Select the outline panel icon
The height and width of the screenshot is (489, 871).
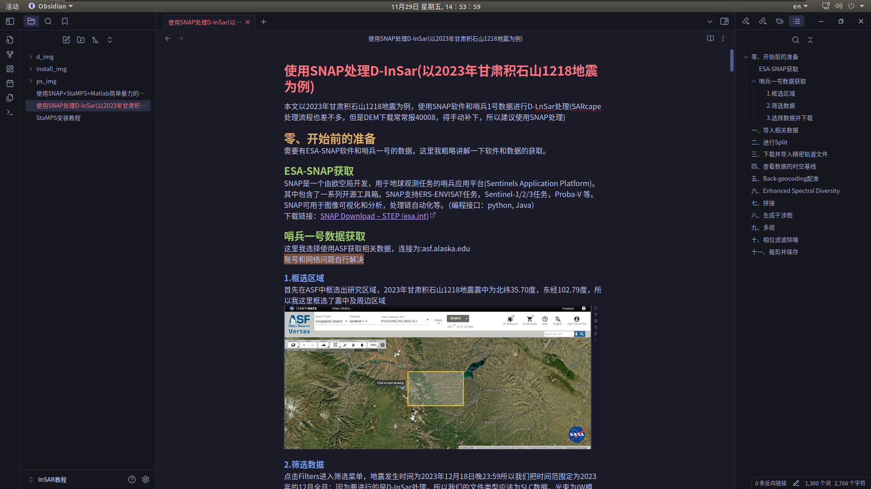click(797, 21)
